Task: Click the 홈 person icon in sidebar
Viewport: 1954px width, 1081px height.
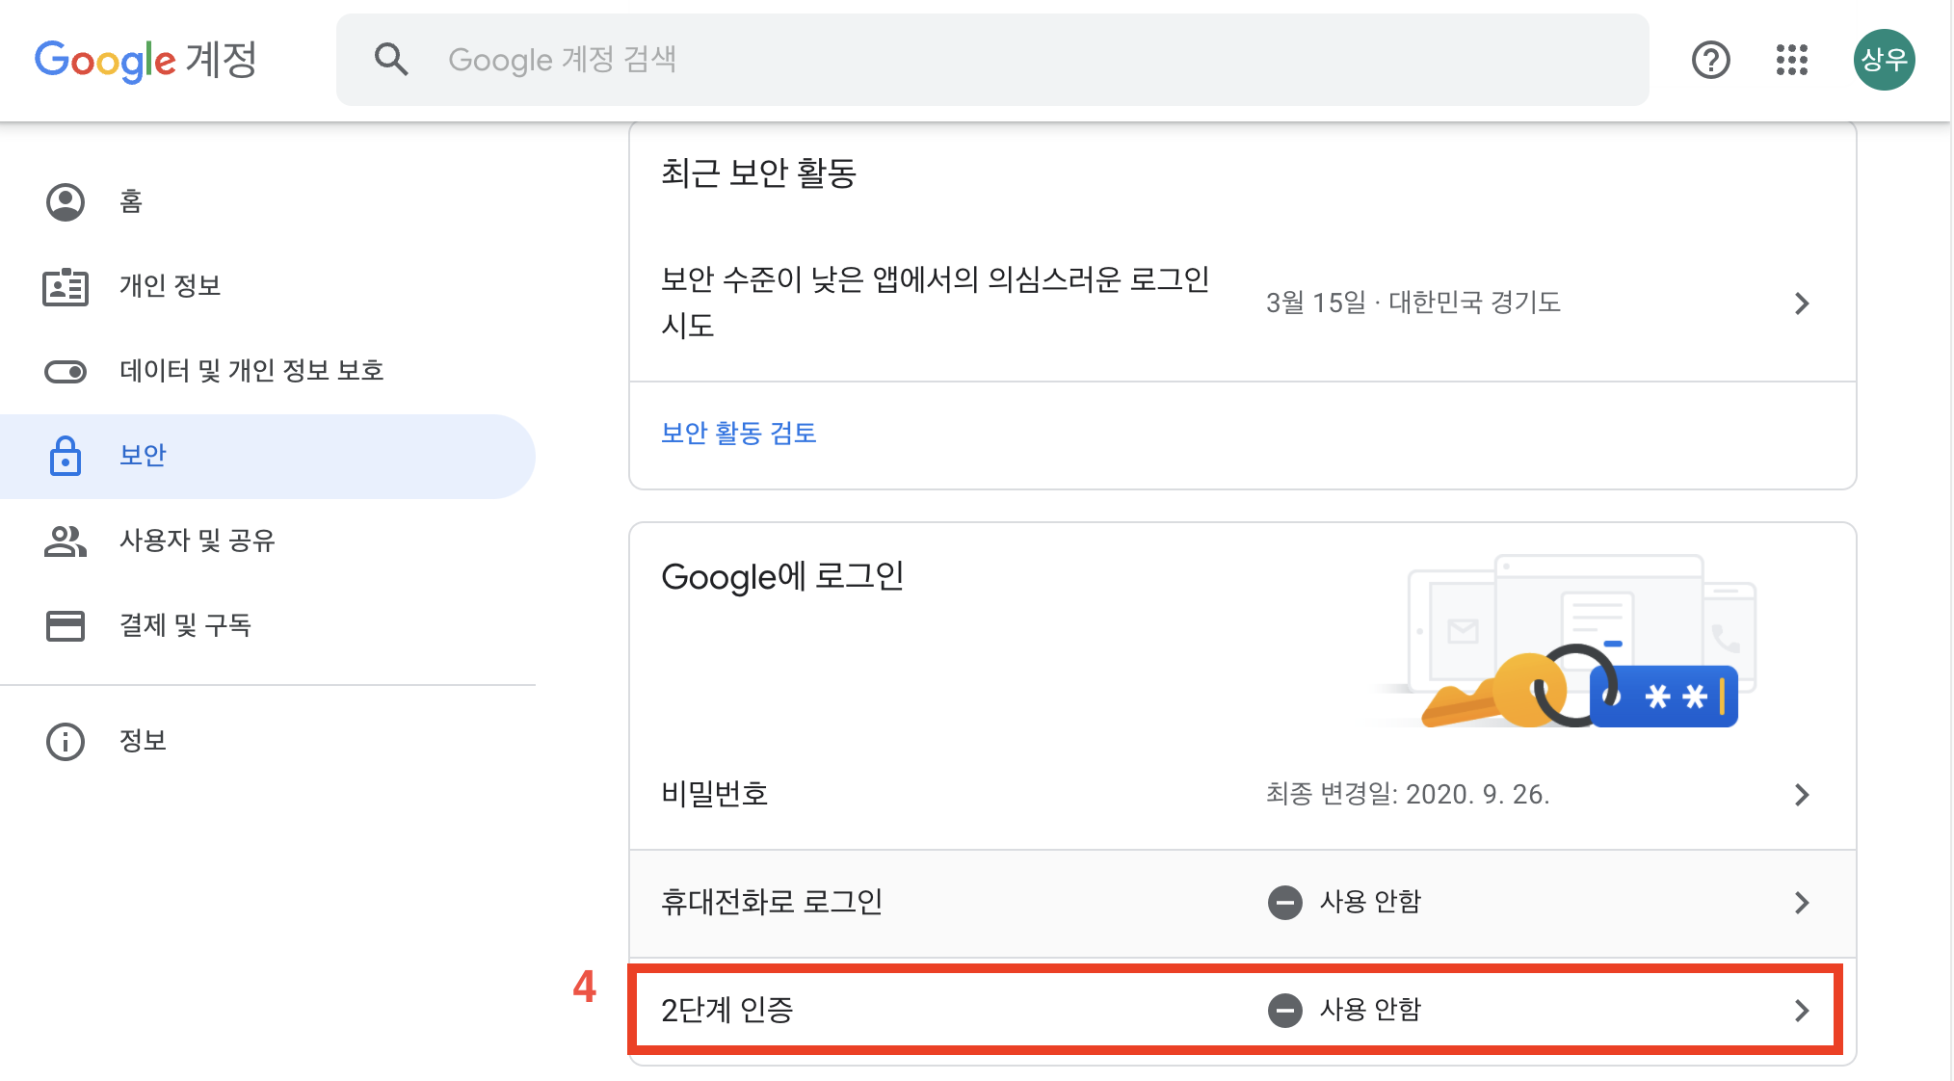Action: point(66,201)
